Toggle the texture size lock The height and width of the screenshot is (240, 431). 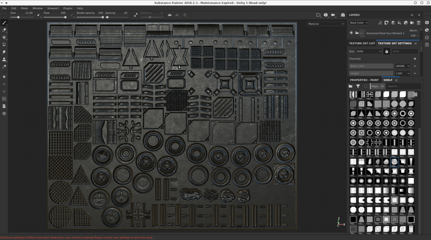(x=386, y=51)
